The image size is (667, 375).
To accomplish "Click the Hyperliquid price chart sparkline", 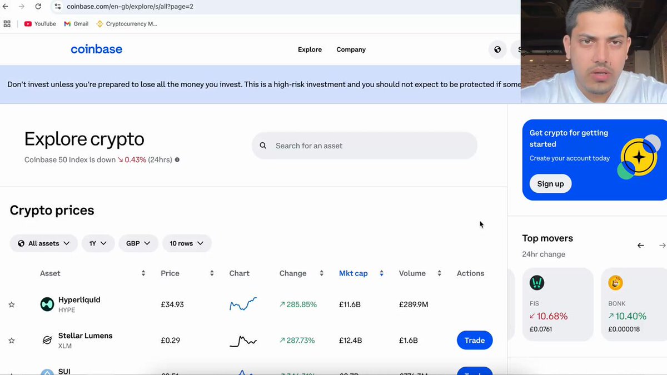I will point(243,304).
